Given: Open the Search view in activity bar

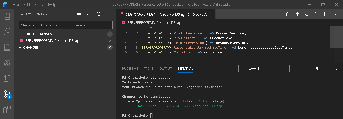Looking at the screenshot, I should pyautogui.click(x=7, y=31).
